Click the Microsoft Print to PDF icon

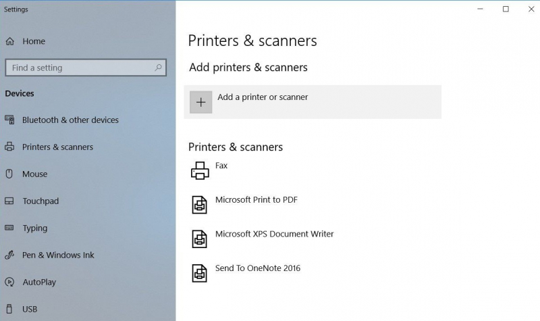200,205
